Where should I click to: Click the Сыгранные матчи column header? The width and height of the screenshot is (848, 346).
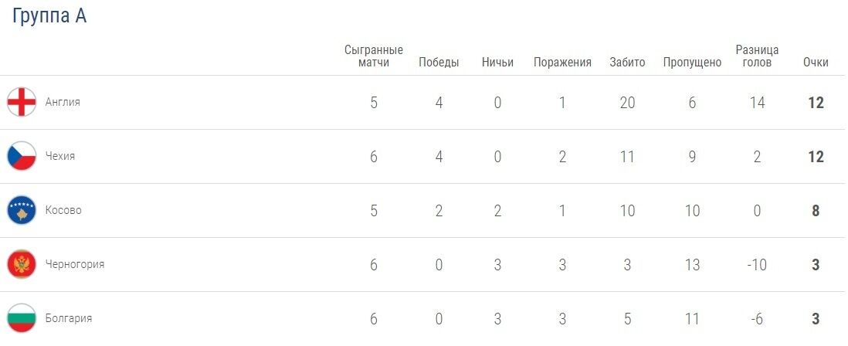click(x=374, y=56)
